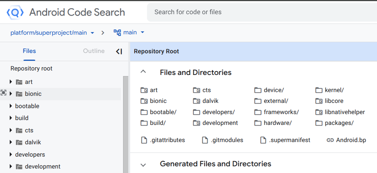This screenshot has height=173, width=377.
Task: Select the developers entry in the tree
Action: click(30, 155)
